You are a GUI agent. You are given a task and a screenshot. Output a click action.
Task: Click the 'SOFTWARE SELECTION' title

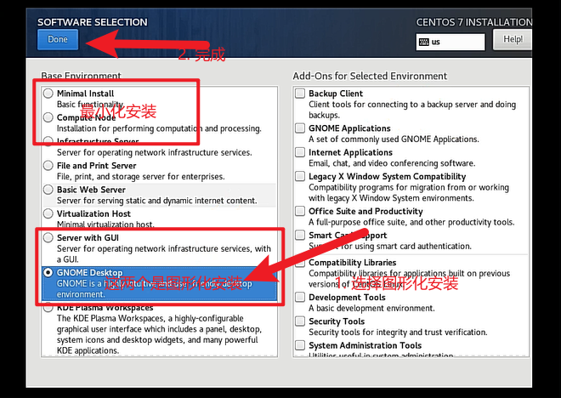click(x=93, y=22)
